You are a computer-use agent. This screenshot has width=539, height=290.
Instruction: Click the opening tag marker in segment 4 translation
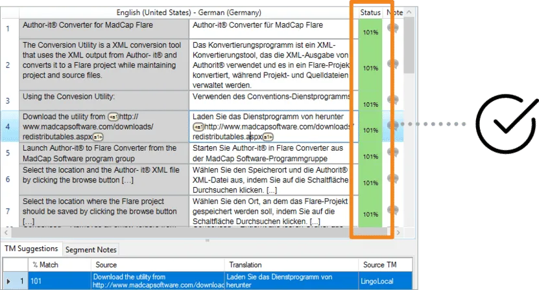click(x=198, y=127)
